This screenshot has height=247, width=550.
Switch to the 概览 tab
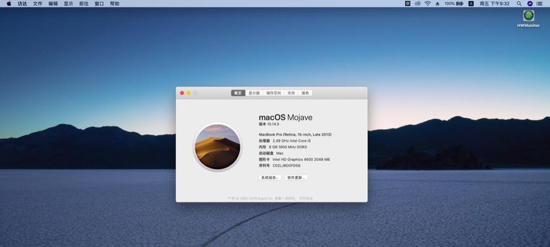click(x=238, y=93)
